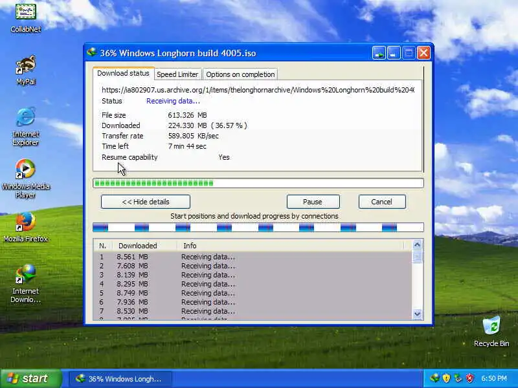Select connection row 6 with 7.936 MB
518x388 pixels.
(253, 302)
